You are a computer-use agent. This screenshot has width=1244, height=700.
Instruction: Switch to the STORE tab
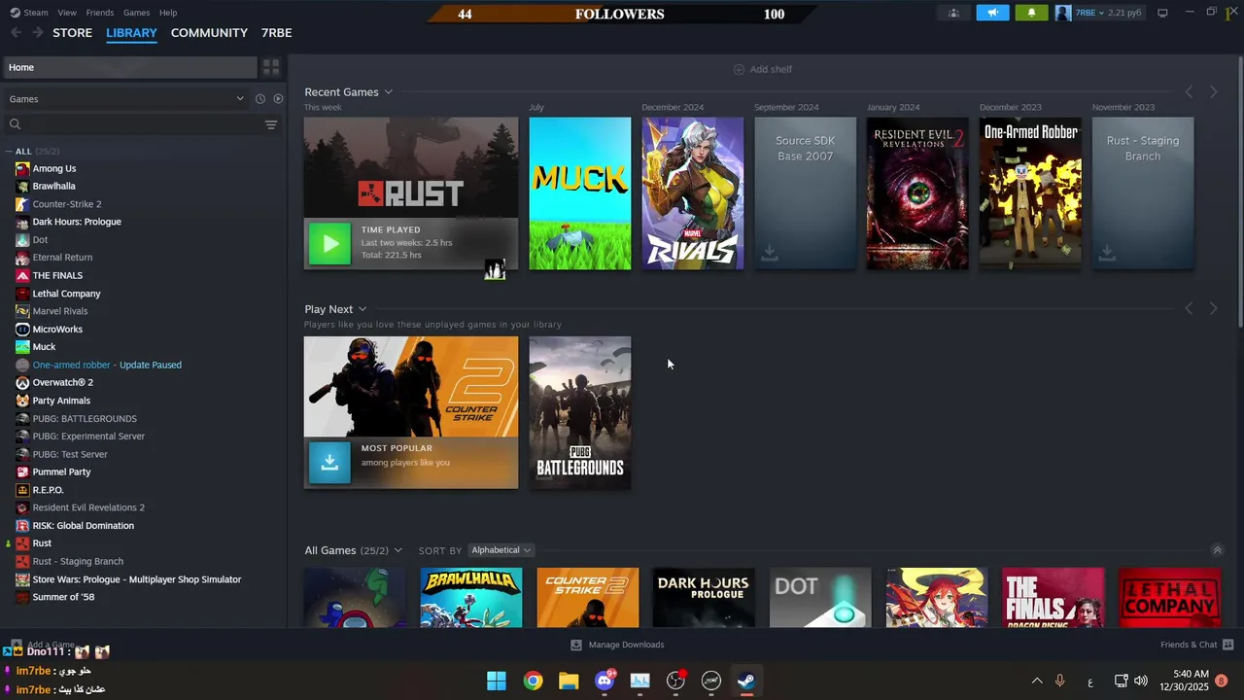click(x=73, y=32)
